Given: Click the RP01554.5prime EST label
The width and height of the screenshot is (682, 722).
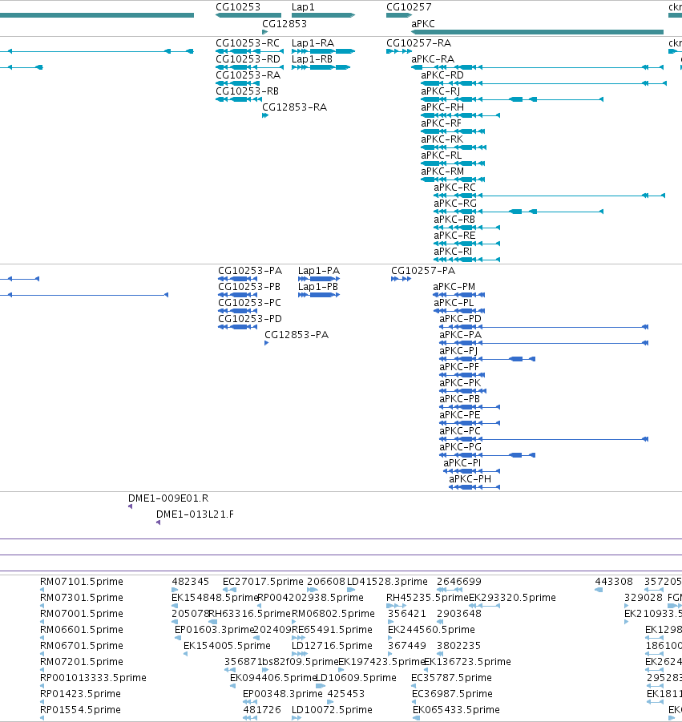Looking at the screenshot, I should coord(80,709).
